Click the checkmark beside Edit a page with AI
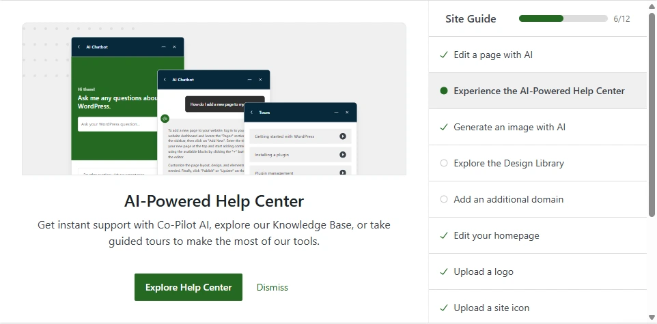 444,55
